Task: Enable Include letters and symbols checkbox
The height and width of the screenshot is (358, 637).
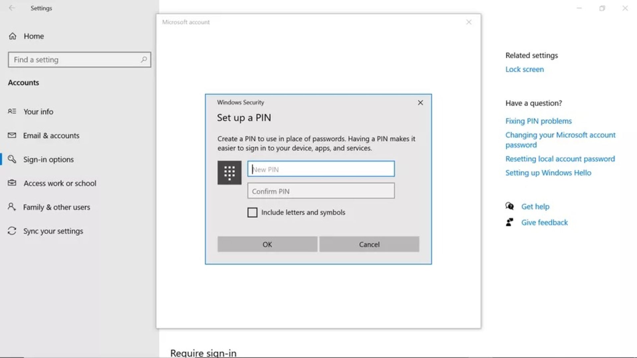Action: (252, 213)
